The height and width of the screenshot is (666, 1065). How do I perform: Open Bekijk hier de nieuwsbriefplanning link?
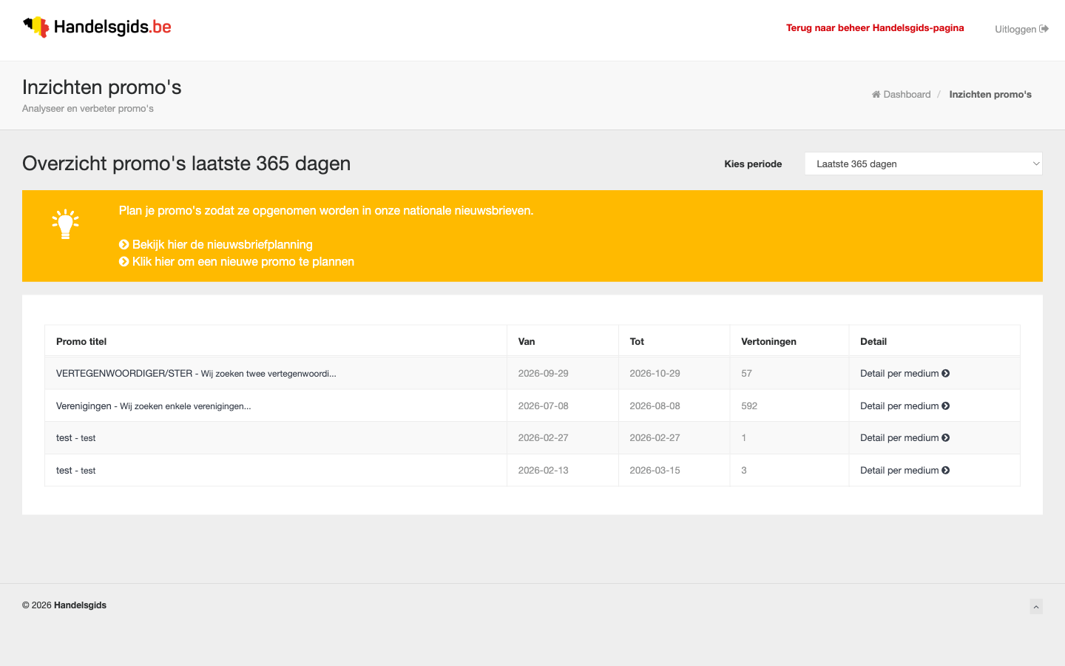(x=216, y=244)
